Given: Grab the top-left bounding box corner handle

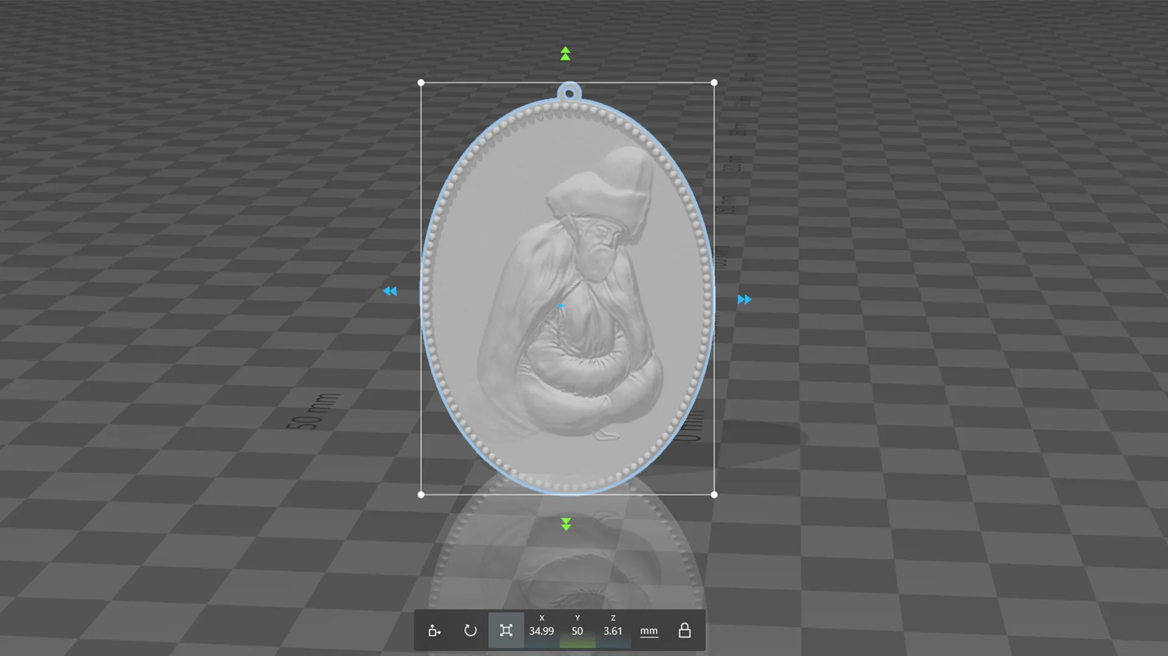Looking at the screenshot, I should tap(421, 83).
